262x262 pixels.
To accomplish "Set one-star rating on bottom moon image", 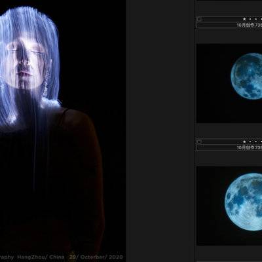I will (244, 141).
